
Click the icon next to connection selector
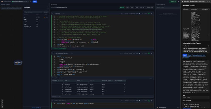[x=31, y=2]
